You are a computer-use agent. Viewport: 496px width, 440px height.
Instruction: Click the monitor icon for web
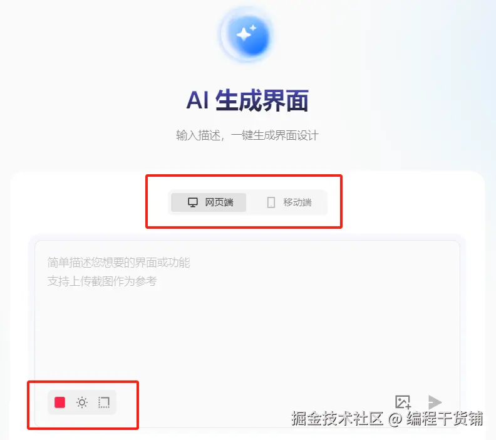[x=193, y=202]
